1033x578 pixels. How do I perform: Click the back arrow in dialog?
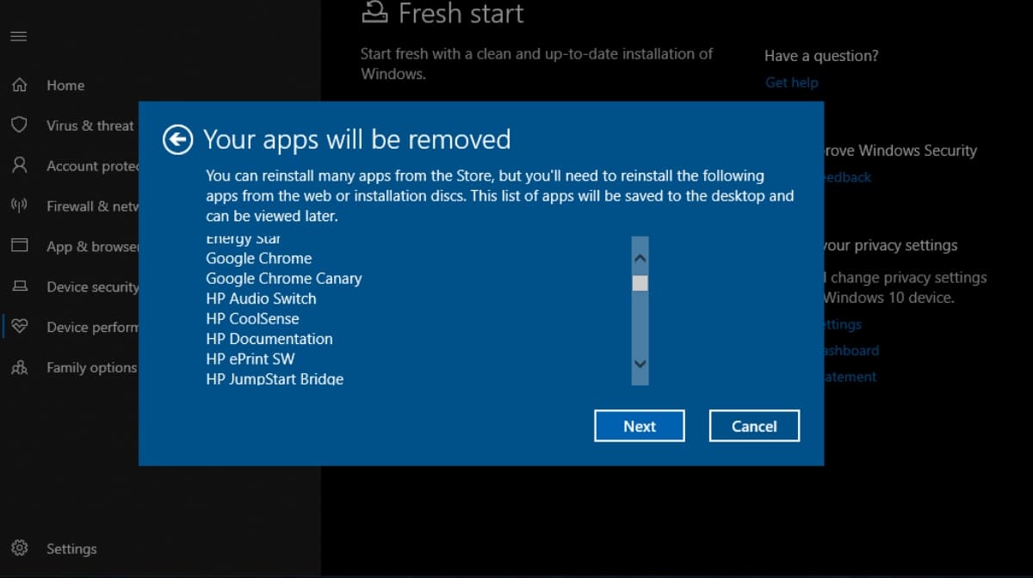click(x=177, y=138)
